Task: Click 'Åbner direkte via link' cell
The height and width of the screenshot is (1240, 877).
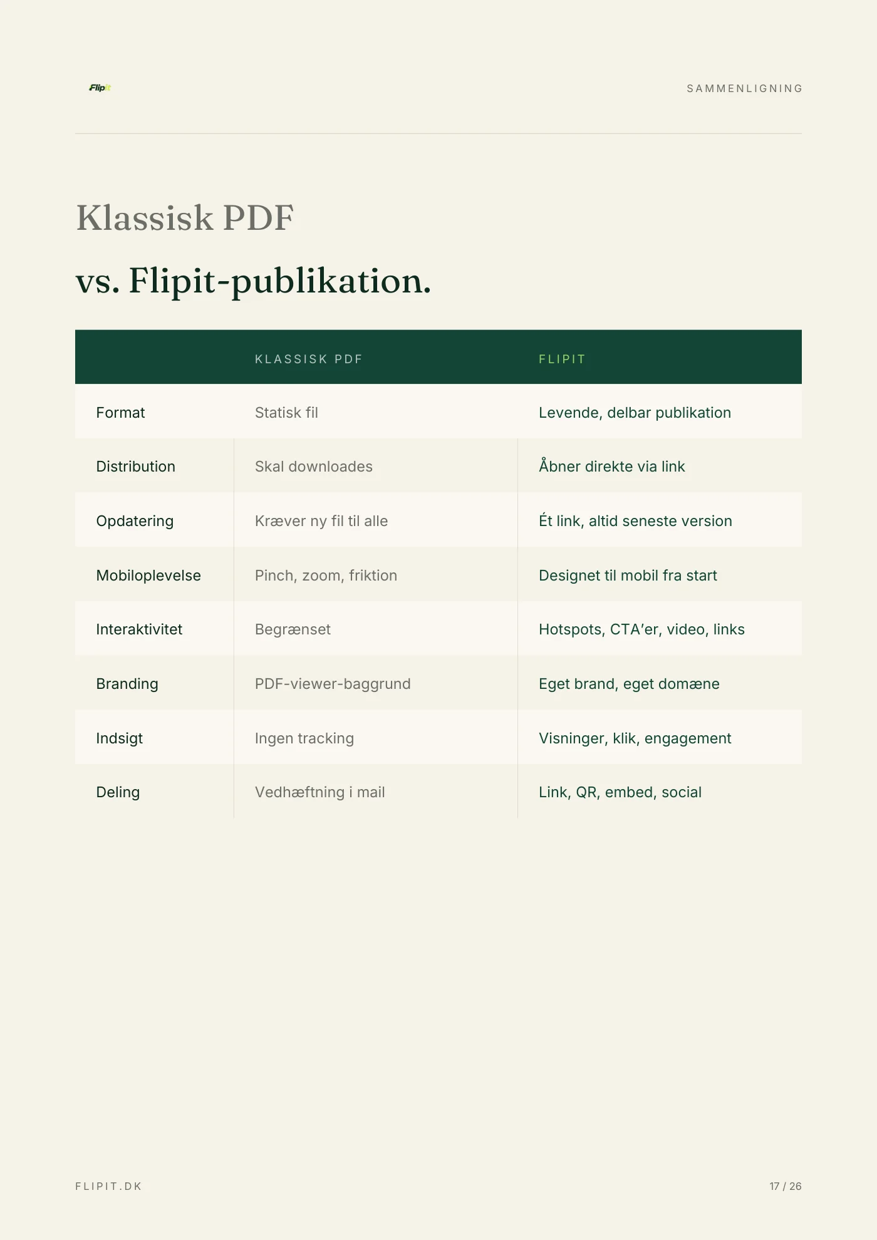Action: 611,466
